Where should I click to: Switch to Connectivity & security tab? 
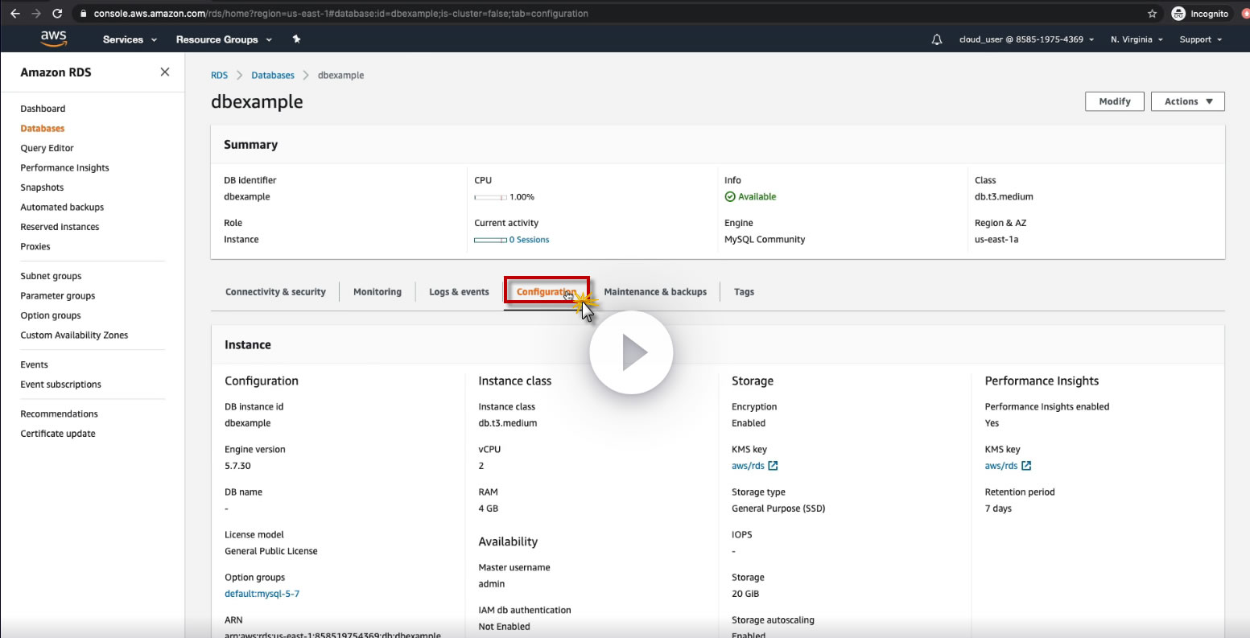click(x=275, y=292)
